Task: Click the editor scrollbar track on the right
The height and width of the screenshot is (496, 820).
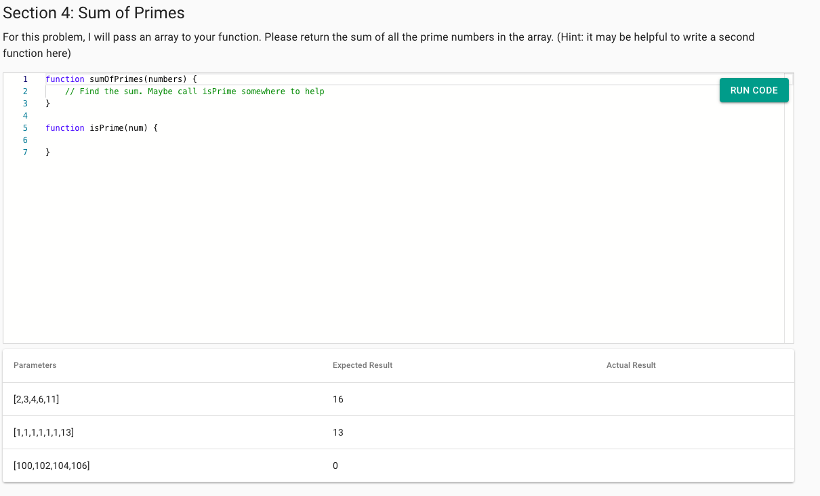Action: (x=788, y=203)
